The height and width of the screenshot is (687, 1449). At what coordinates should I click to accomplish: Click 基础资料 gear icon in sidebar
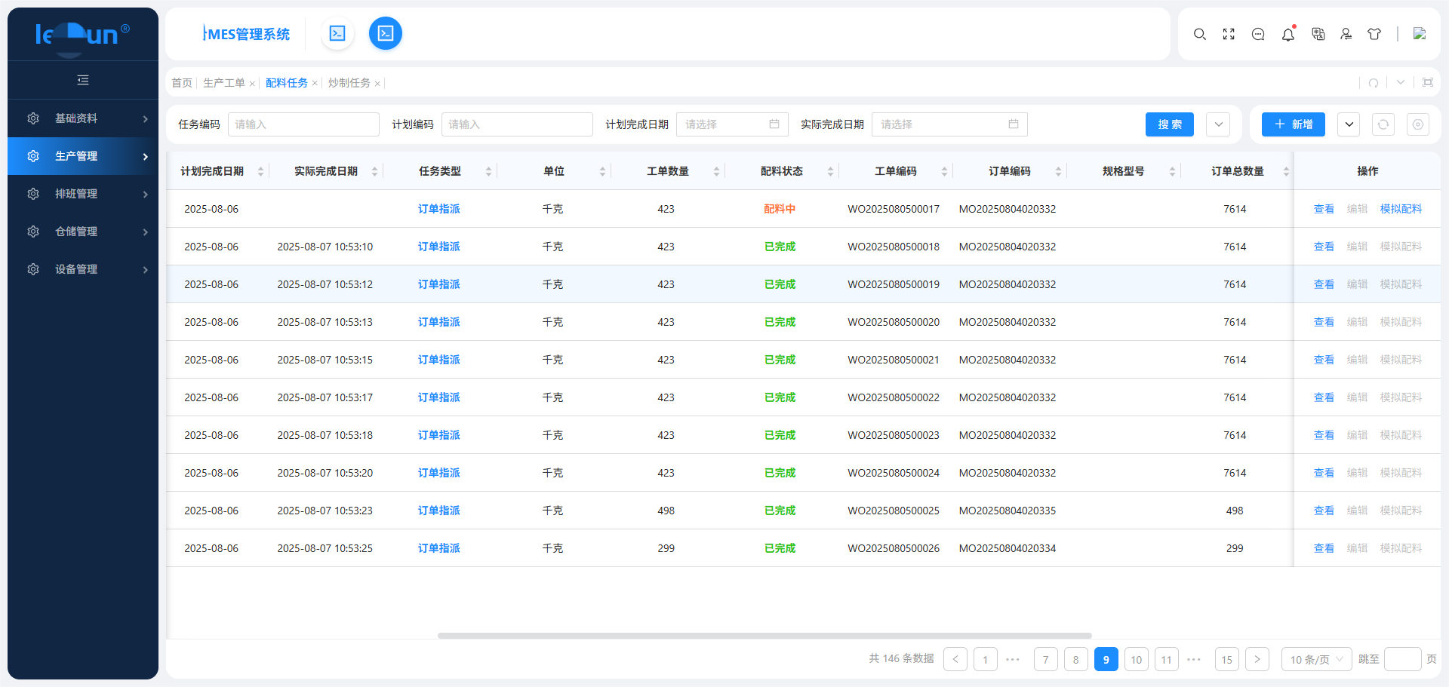[x=33, y=118]
